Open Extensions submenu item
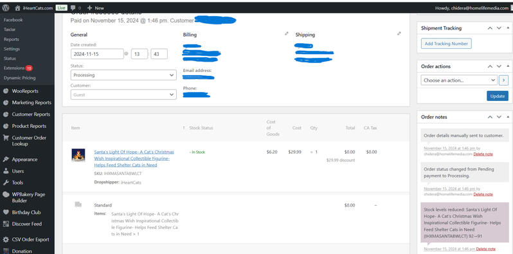513x254 pixels. [x=18, y=68]
